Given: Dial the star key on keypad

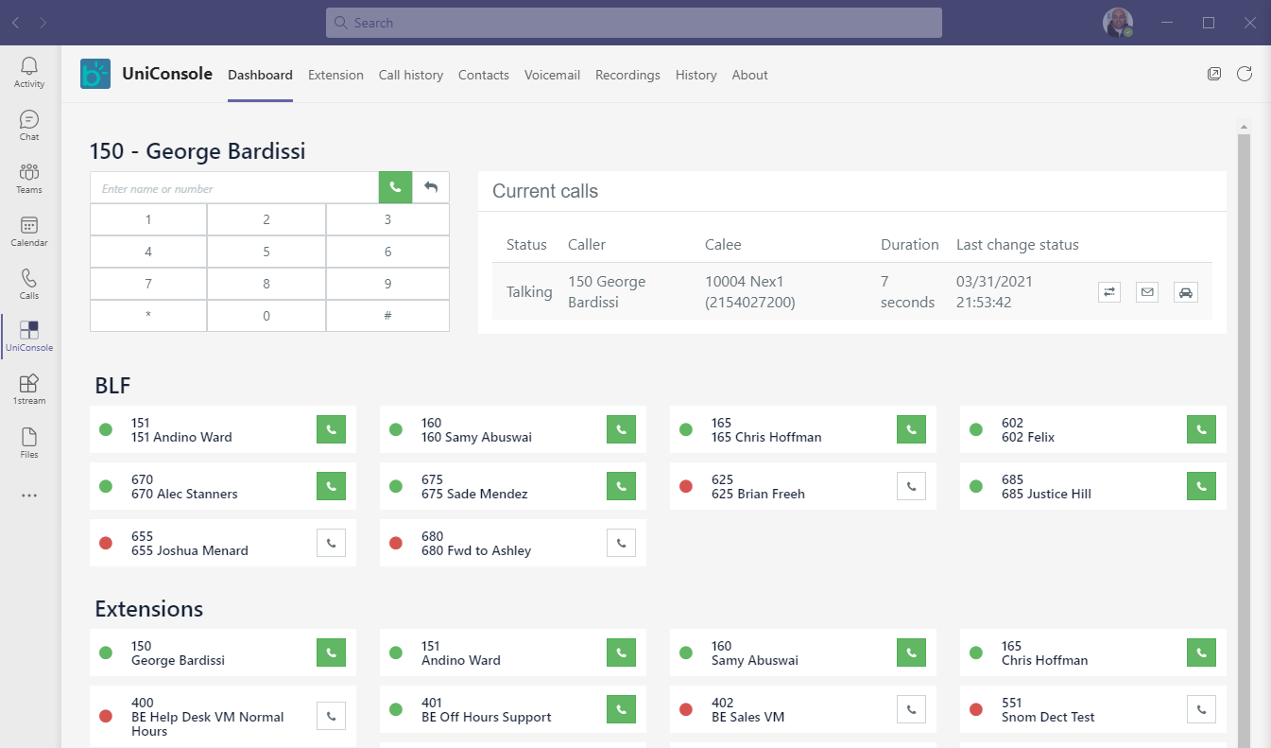Looking at the screenshot, I should [x=148, y=316].
